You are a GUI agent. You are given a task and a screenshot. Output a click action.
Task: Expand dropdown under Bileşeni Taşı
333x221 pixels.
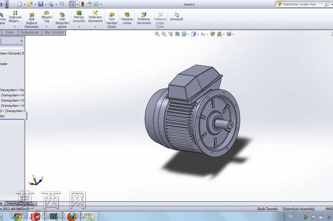click(x=47, y=27)
